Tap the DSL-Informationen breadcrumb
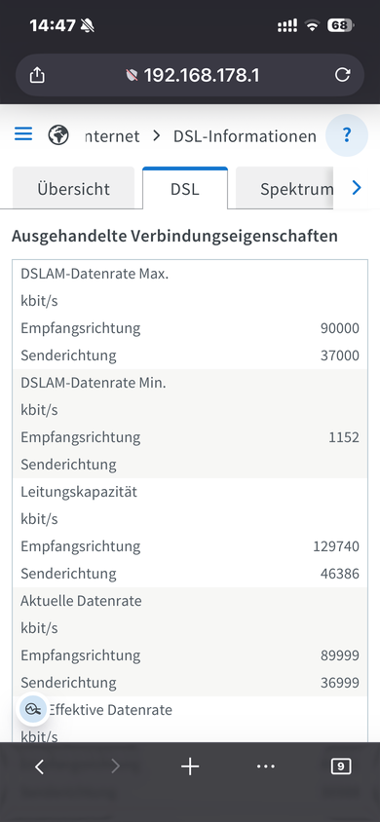 click(x=245, y=136)
